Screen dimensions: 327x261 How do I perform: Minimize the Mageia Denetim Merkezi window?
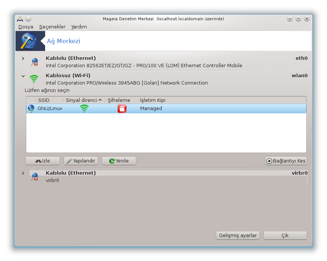coord(290,19)
